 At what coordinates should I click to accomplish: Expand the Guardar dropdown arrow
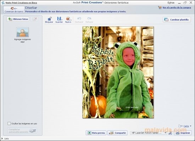pos(62,20)
